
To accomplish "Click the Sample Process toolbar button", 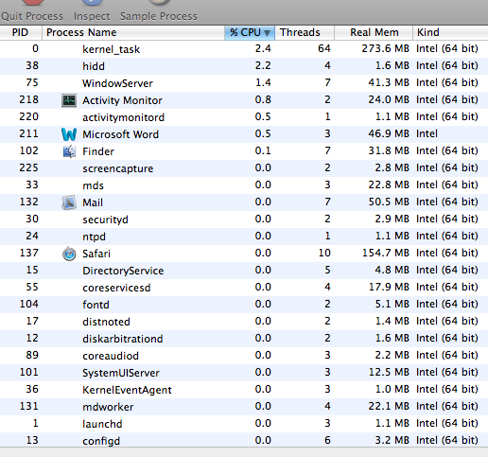I will pos(159,12).
